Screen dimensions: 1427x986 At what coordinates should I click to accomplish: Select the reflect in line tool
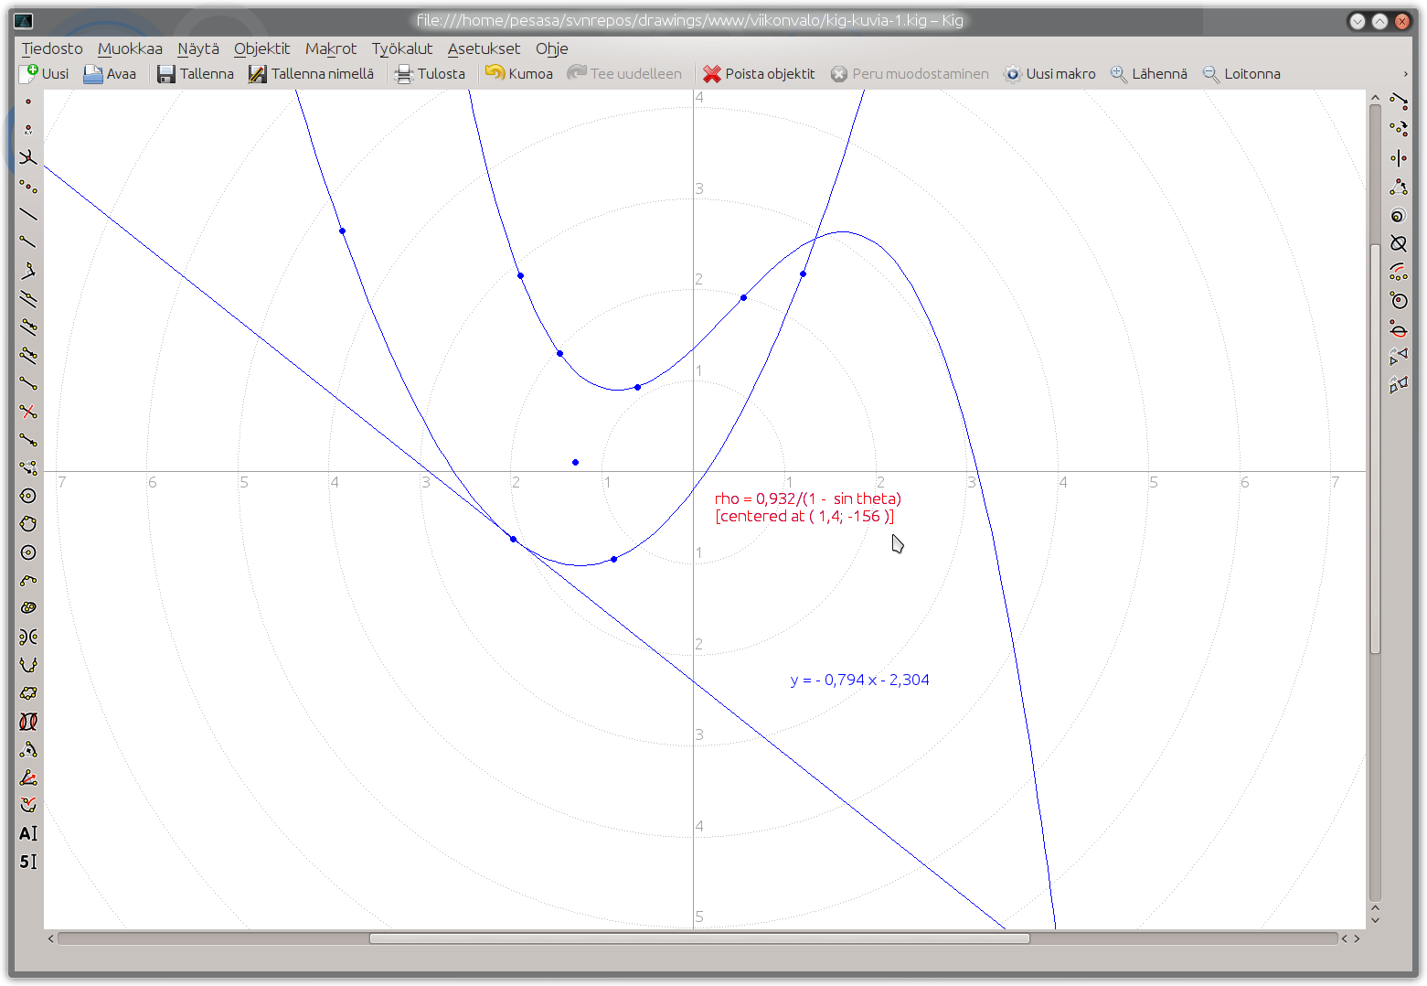[x=1399, y=158]
